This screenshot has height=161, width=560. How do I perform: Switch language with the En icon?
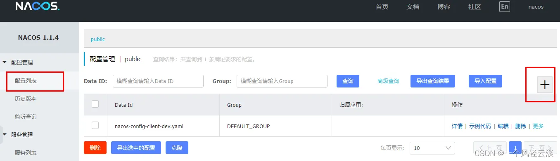tap(504, 7)
